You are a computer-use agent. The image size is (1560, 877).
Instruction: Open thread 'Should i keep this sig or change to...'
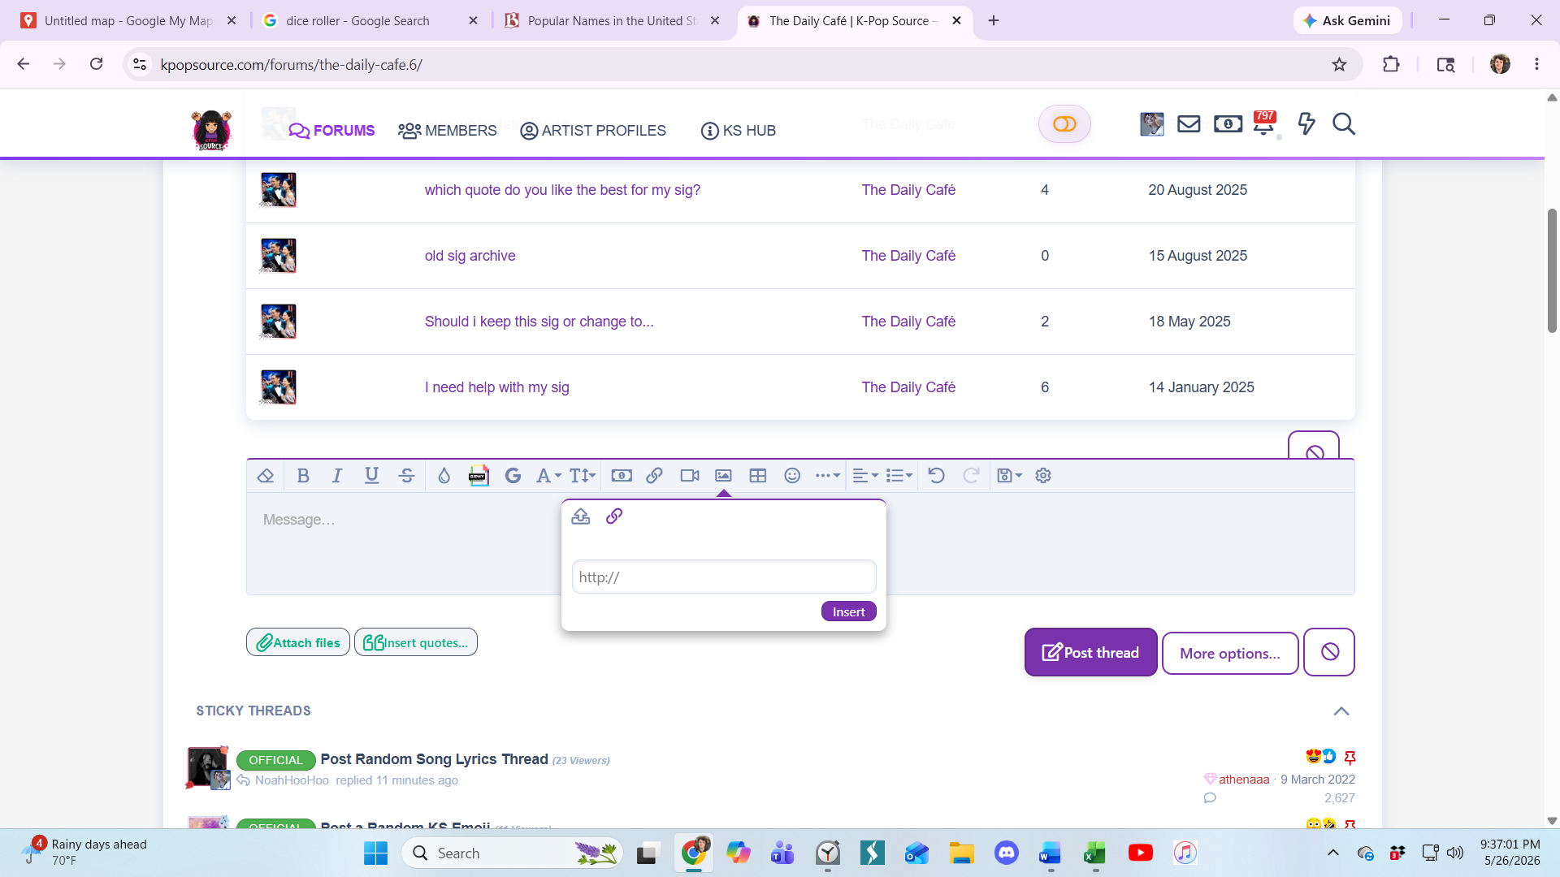(539, 322)
